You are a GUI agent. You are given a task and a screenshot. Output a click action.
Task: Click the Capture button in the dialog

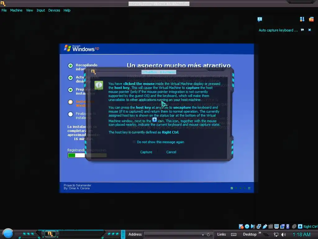point(146,152)
